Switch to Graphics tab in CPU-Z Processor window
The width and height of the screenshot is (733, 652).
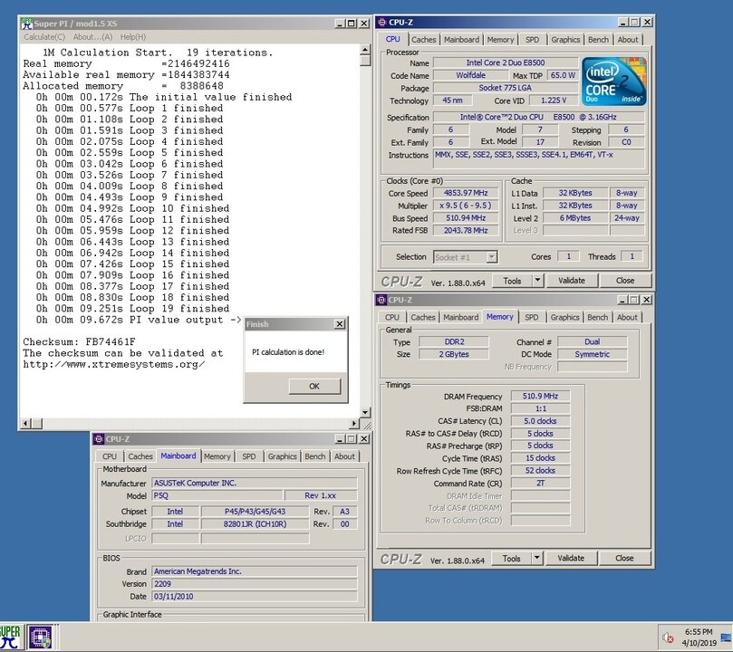point(565,40)
